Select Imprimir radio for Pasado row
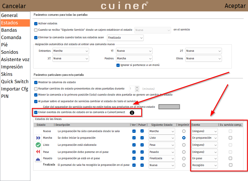Viewport: 248px width, 181px height. click(x=184, y=158)
